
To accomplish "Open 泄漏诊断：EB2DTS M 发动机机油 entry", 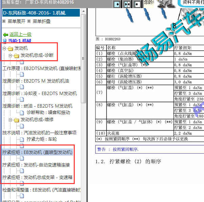I will point(36,81).
